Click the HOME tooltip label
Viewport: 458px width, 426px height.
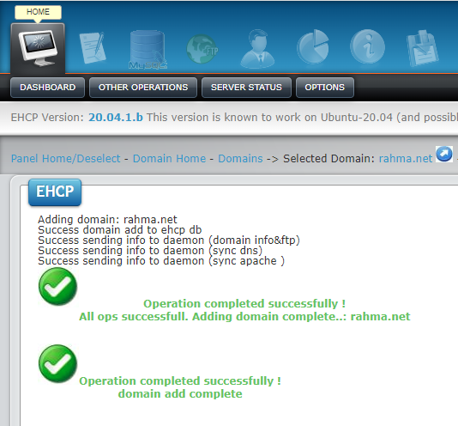click(x=38, y=12)
